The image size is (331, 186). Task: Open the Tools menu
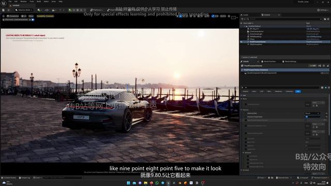click(x=32, y=2)
